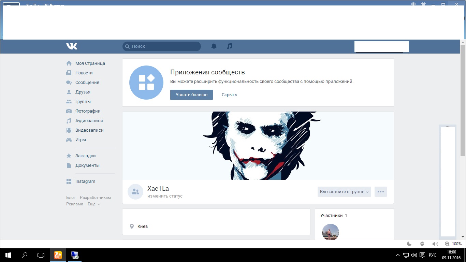
Task: Open the 'Сообщения' sidebar item
Action: [x=87, y=83]
